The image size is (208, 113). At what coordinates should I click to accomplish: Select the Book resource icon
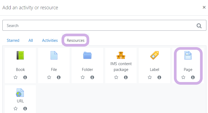(20, 55)
